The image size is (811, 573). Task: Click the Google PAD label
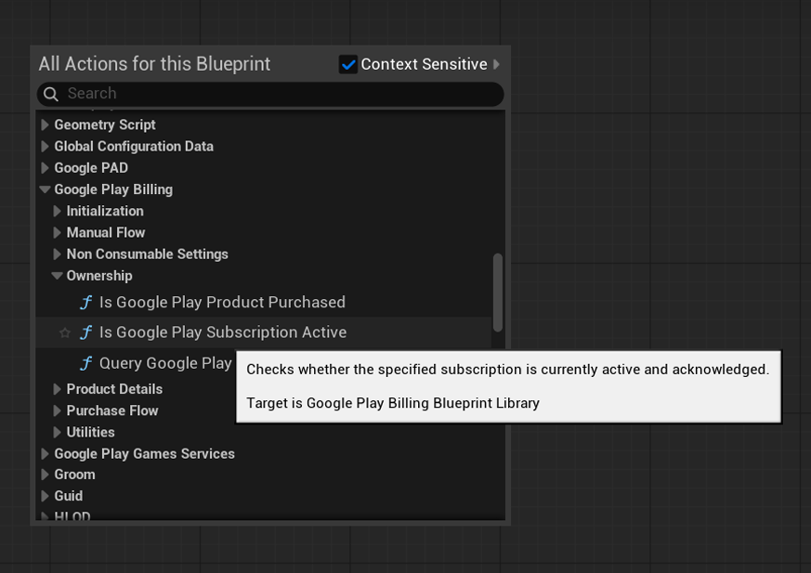91,168
